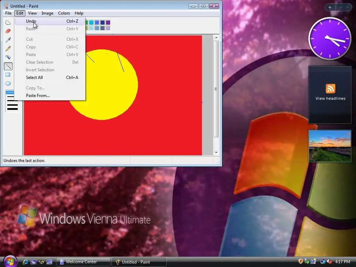The width and height of the screenshot is (356, 267).
Task: Click the purple clock gadget
Action: click(330, 39)
